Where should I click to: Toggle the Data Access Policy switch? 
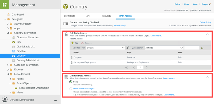point(66,24)
